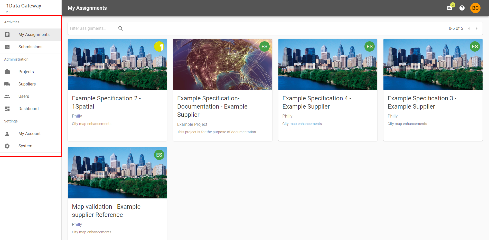Click 'City map enhancements' on Specification 4 card
Screen dimensions: 489x240
pyautogui.click(x=302, y=124)
